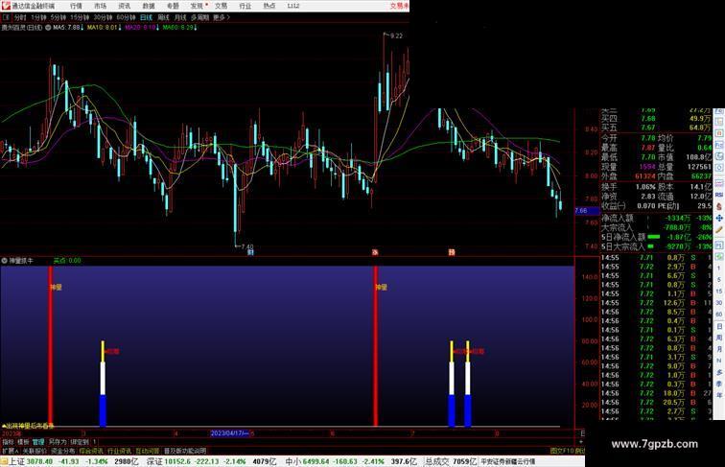Viewport: 725px width, 467px height.
Task: Click the MA60 indicator value label
Action: click(180, 28)
